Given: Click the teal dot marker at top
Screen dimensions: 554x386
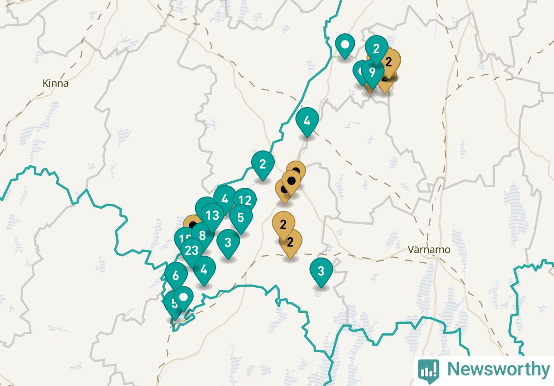Looking at the screenshot, I should tap(345, 45).
